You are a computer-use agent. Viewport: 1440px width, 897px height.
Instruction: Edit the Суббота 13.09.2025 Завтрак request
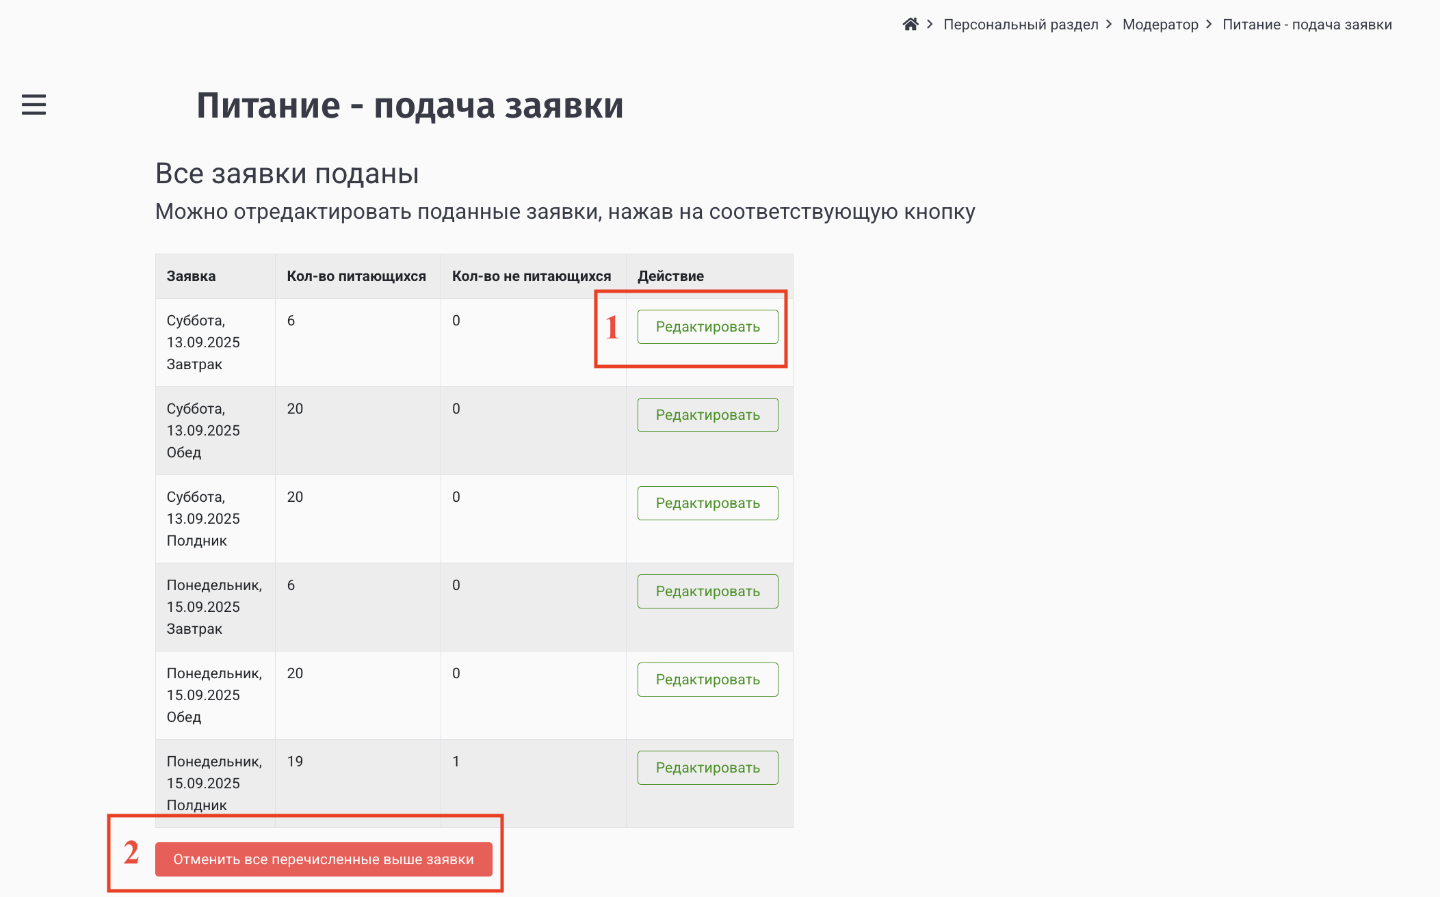[x=707, y=326]
